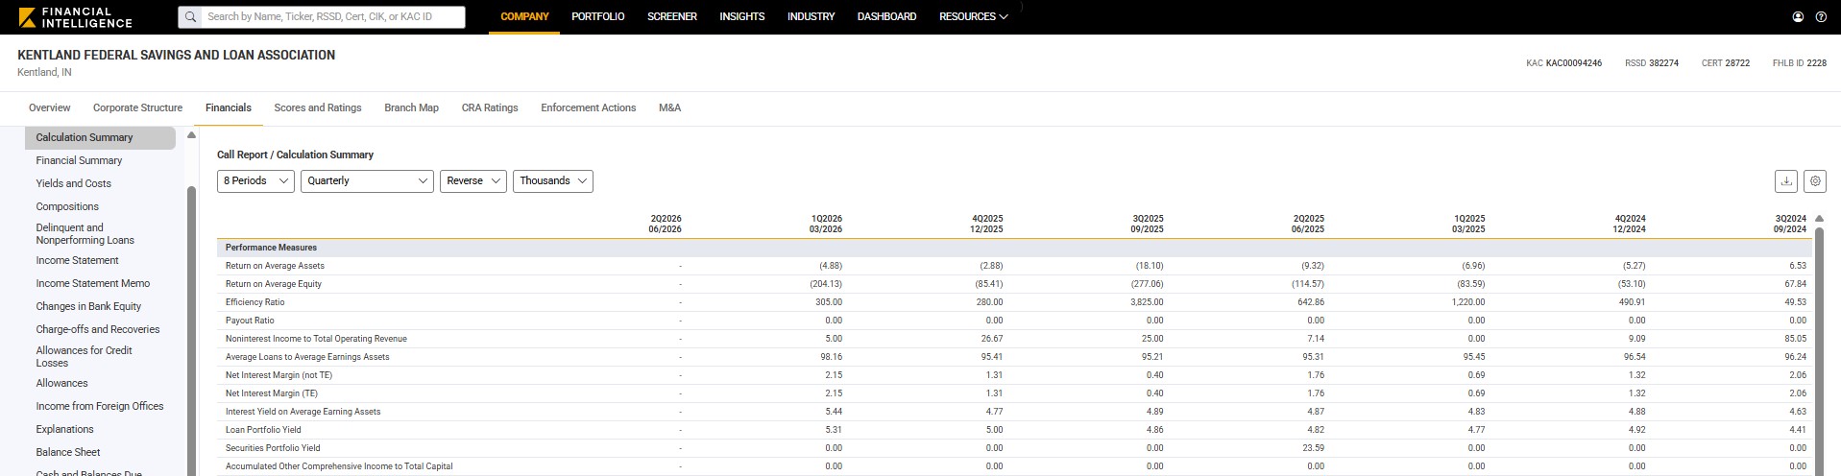Select Calculation Summary in sidebar

coord(100,137)
